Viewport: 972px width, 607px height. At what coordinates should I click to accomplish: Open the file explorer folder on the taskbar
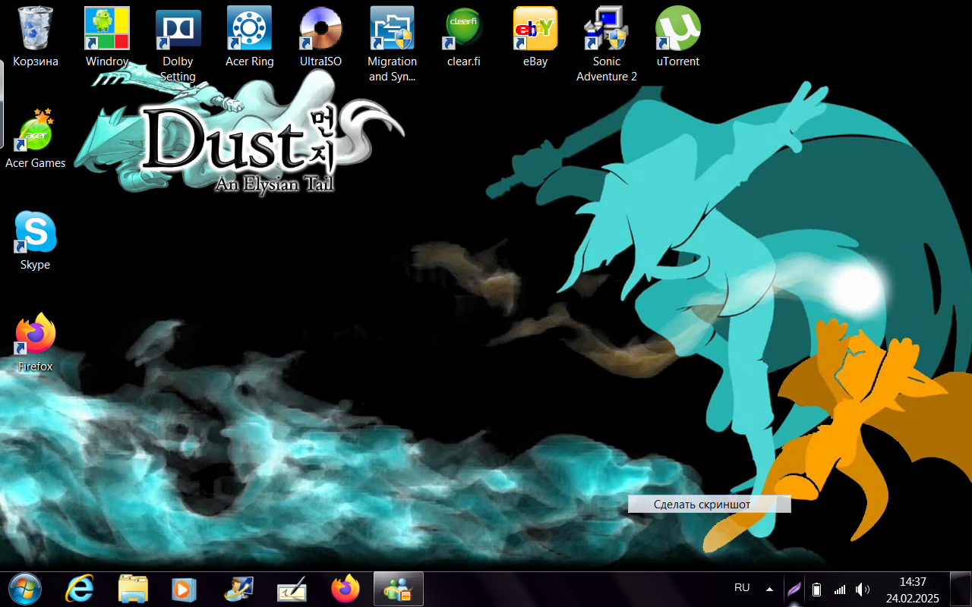tap(134, 589)
